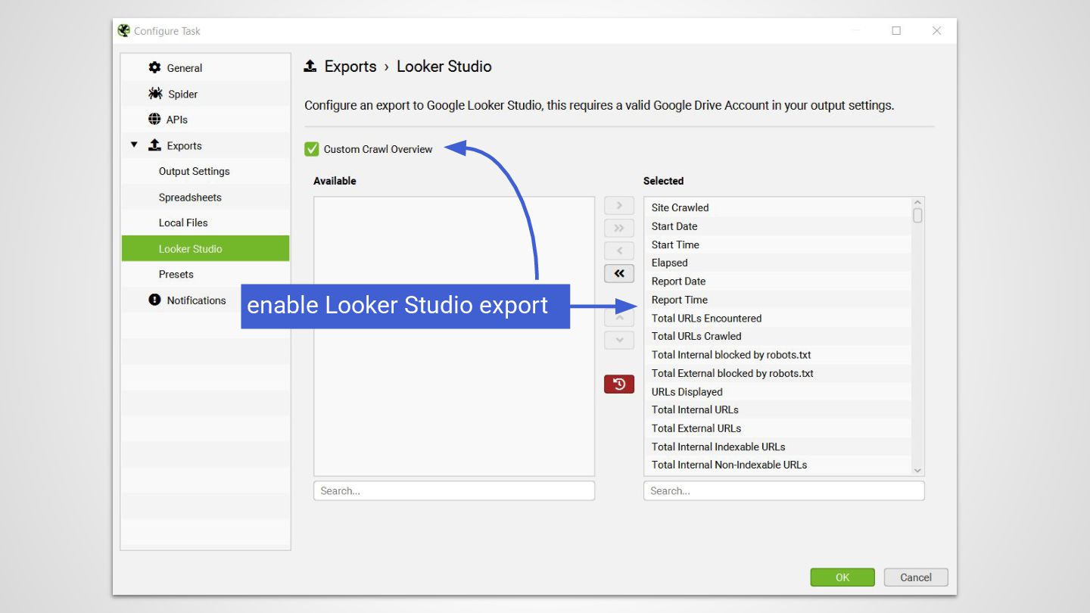Image resolution: width=1090 pixels, height=613 pixels.
Task: Select 'Report Date' in Selected list
Action: [778, 281]
